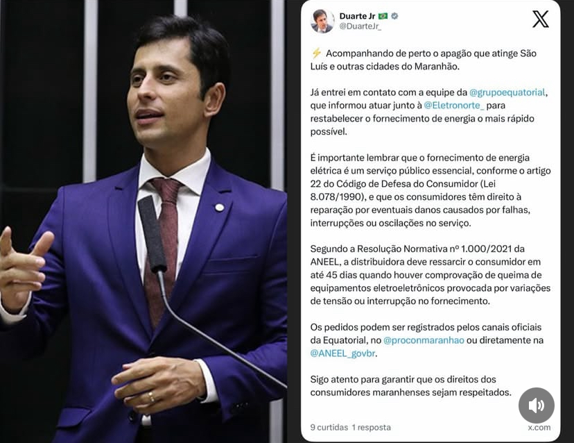574x443 pixels.
Task: Click the Brazil flag emoji
Action: tap(383, 16)
